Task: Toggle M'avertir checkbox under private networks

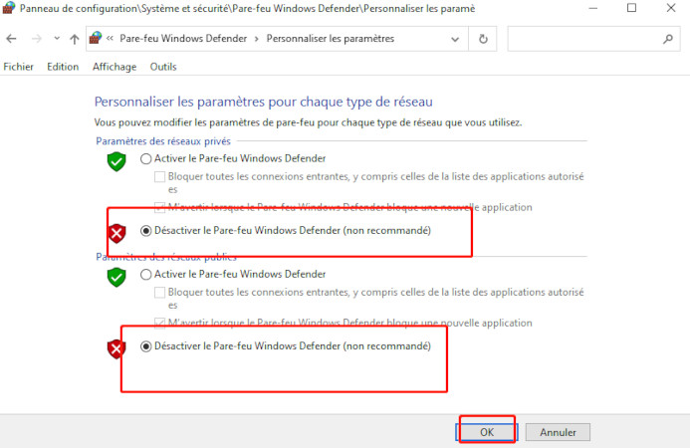Action: 159,207
